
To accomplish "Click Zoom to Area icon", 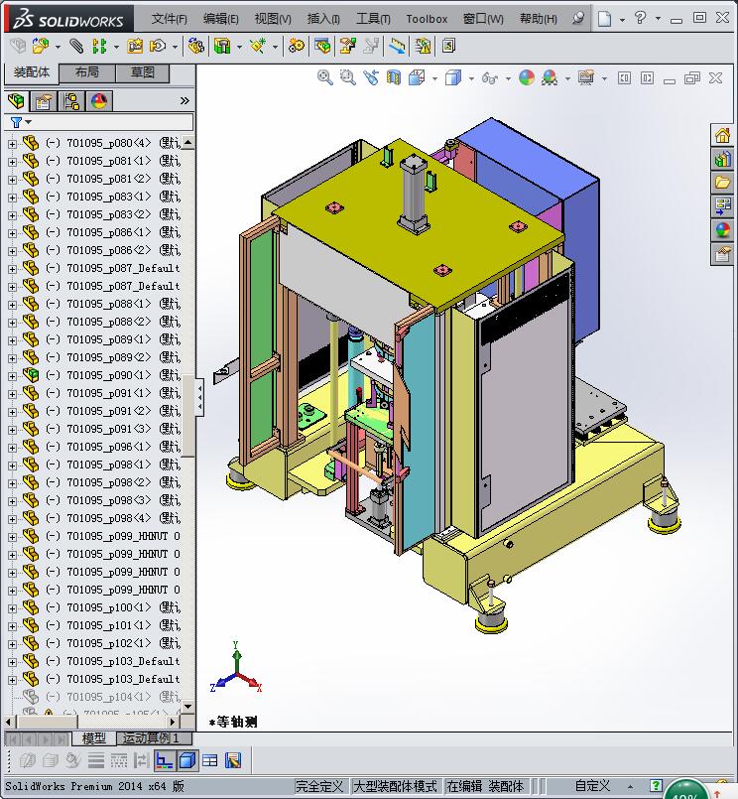I will click(x=348, y=78).
